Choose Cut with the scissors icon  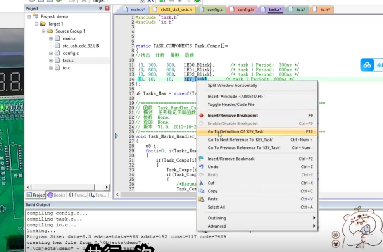click(211, 183)
